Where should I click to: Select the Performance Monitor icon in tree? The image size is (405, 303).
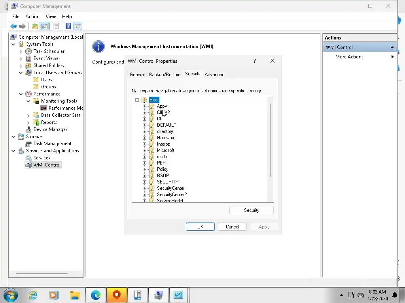pos(44,108)
